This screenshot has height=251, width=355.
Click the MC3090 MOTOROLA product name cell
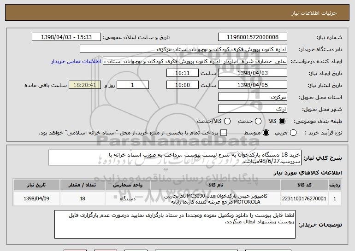point(216,198)
